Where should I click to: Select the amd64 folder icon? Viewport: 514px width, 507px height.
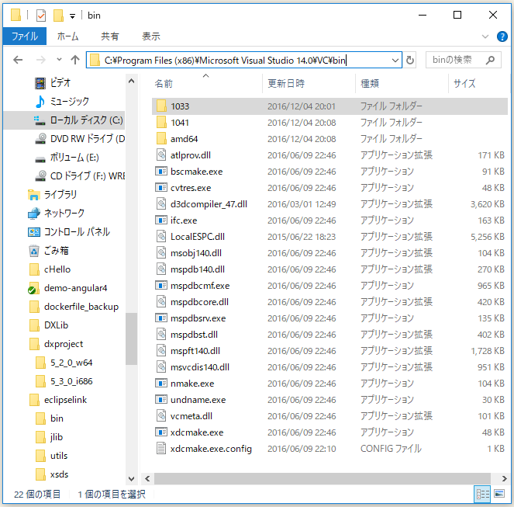[161, 138]
